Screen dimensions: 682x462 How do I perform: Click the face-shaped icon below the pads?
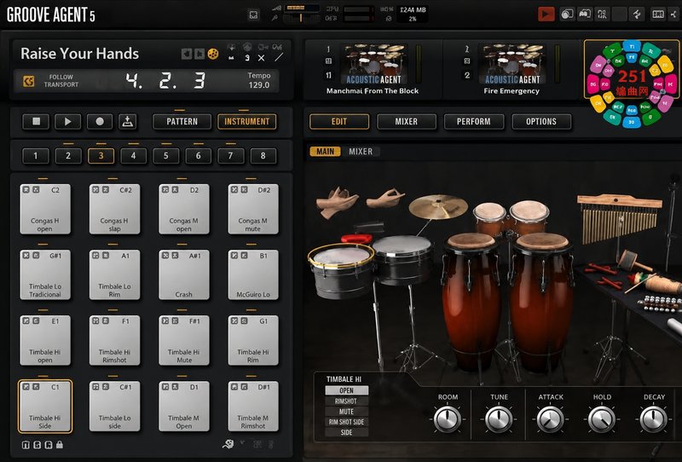tap(228, 444)
